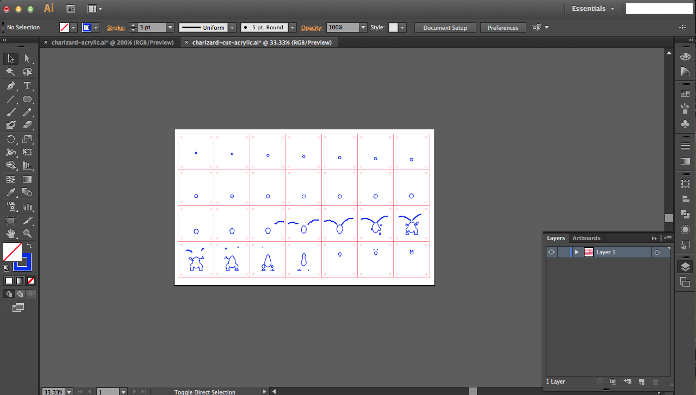Viewport: 696px width, 395px height.
Task: Open the Pathfinder panel in dock
Action: [x=685, y=215]
